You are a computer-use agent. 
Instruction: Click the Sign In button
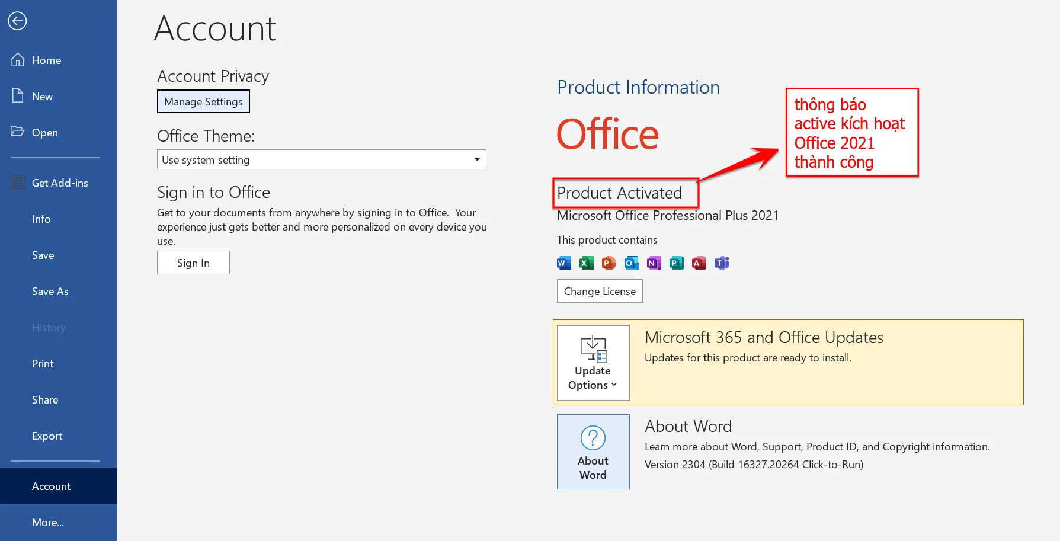pyautogui.click(x=193, y=263)
